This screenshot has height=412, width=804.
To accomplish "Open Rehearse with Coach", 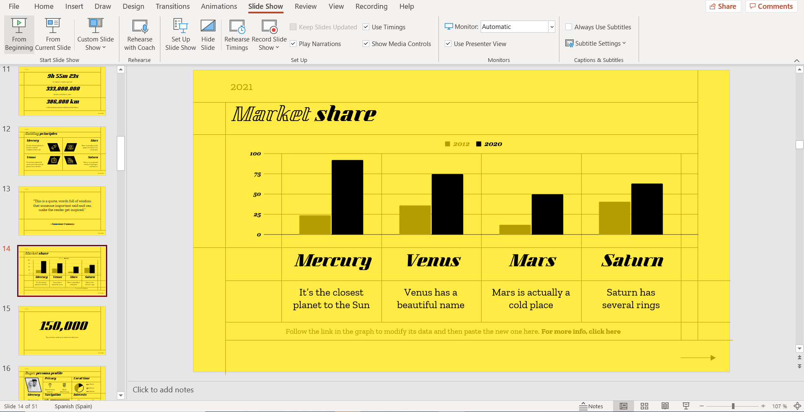I will (x=139, y=35).
